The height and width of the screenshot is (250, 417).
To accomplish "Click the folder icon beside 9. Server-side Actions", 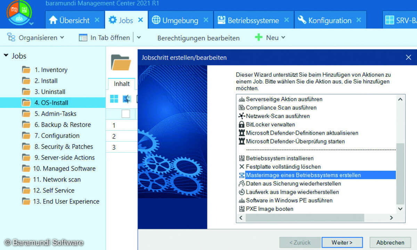I will (x=26, y=157).
